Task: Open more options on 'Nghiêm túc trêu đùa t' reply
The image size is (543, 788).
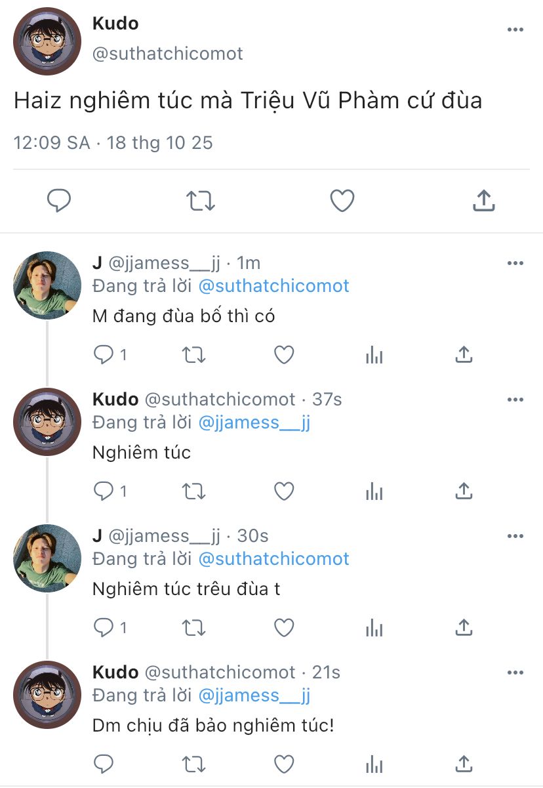Action: [x=515, y=536]
